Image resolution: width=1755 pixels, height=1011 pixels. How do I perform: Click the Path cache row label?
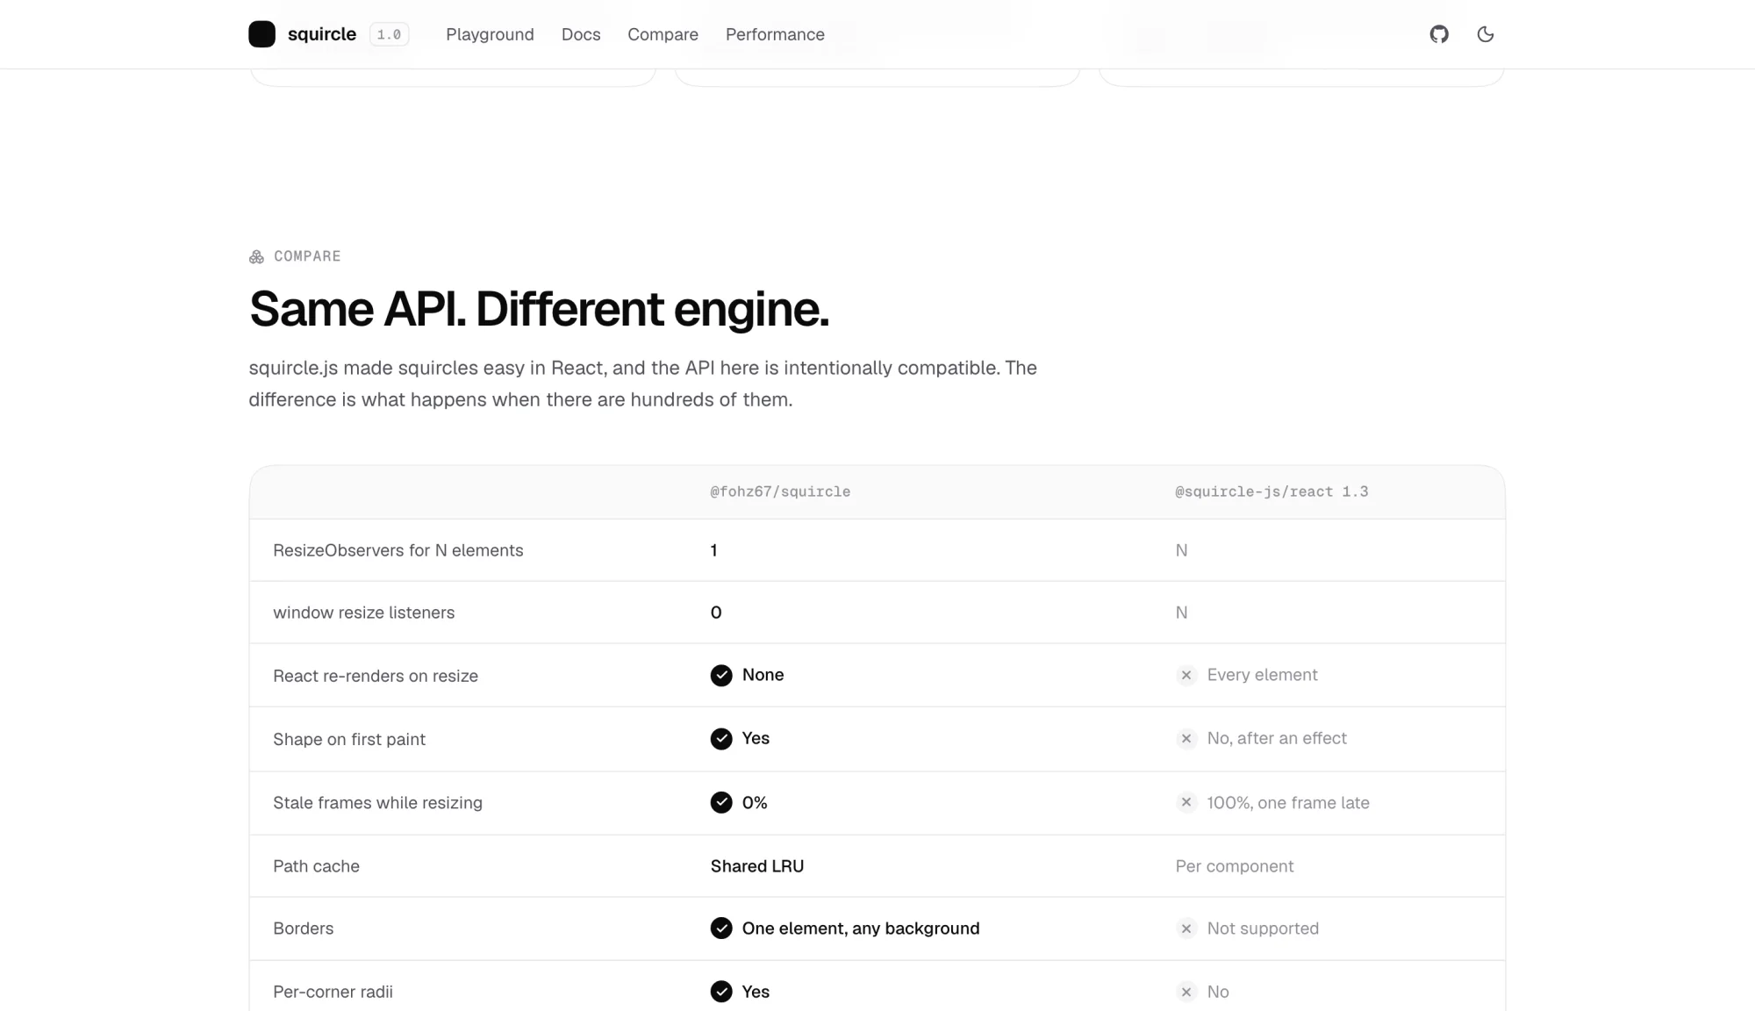point(316,866)
